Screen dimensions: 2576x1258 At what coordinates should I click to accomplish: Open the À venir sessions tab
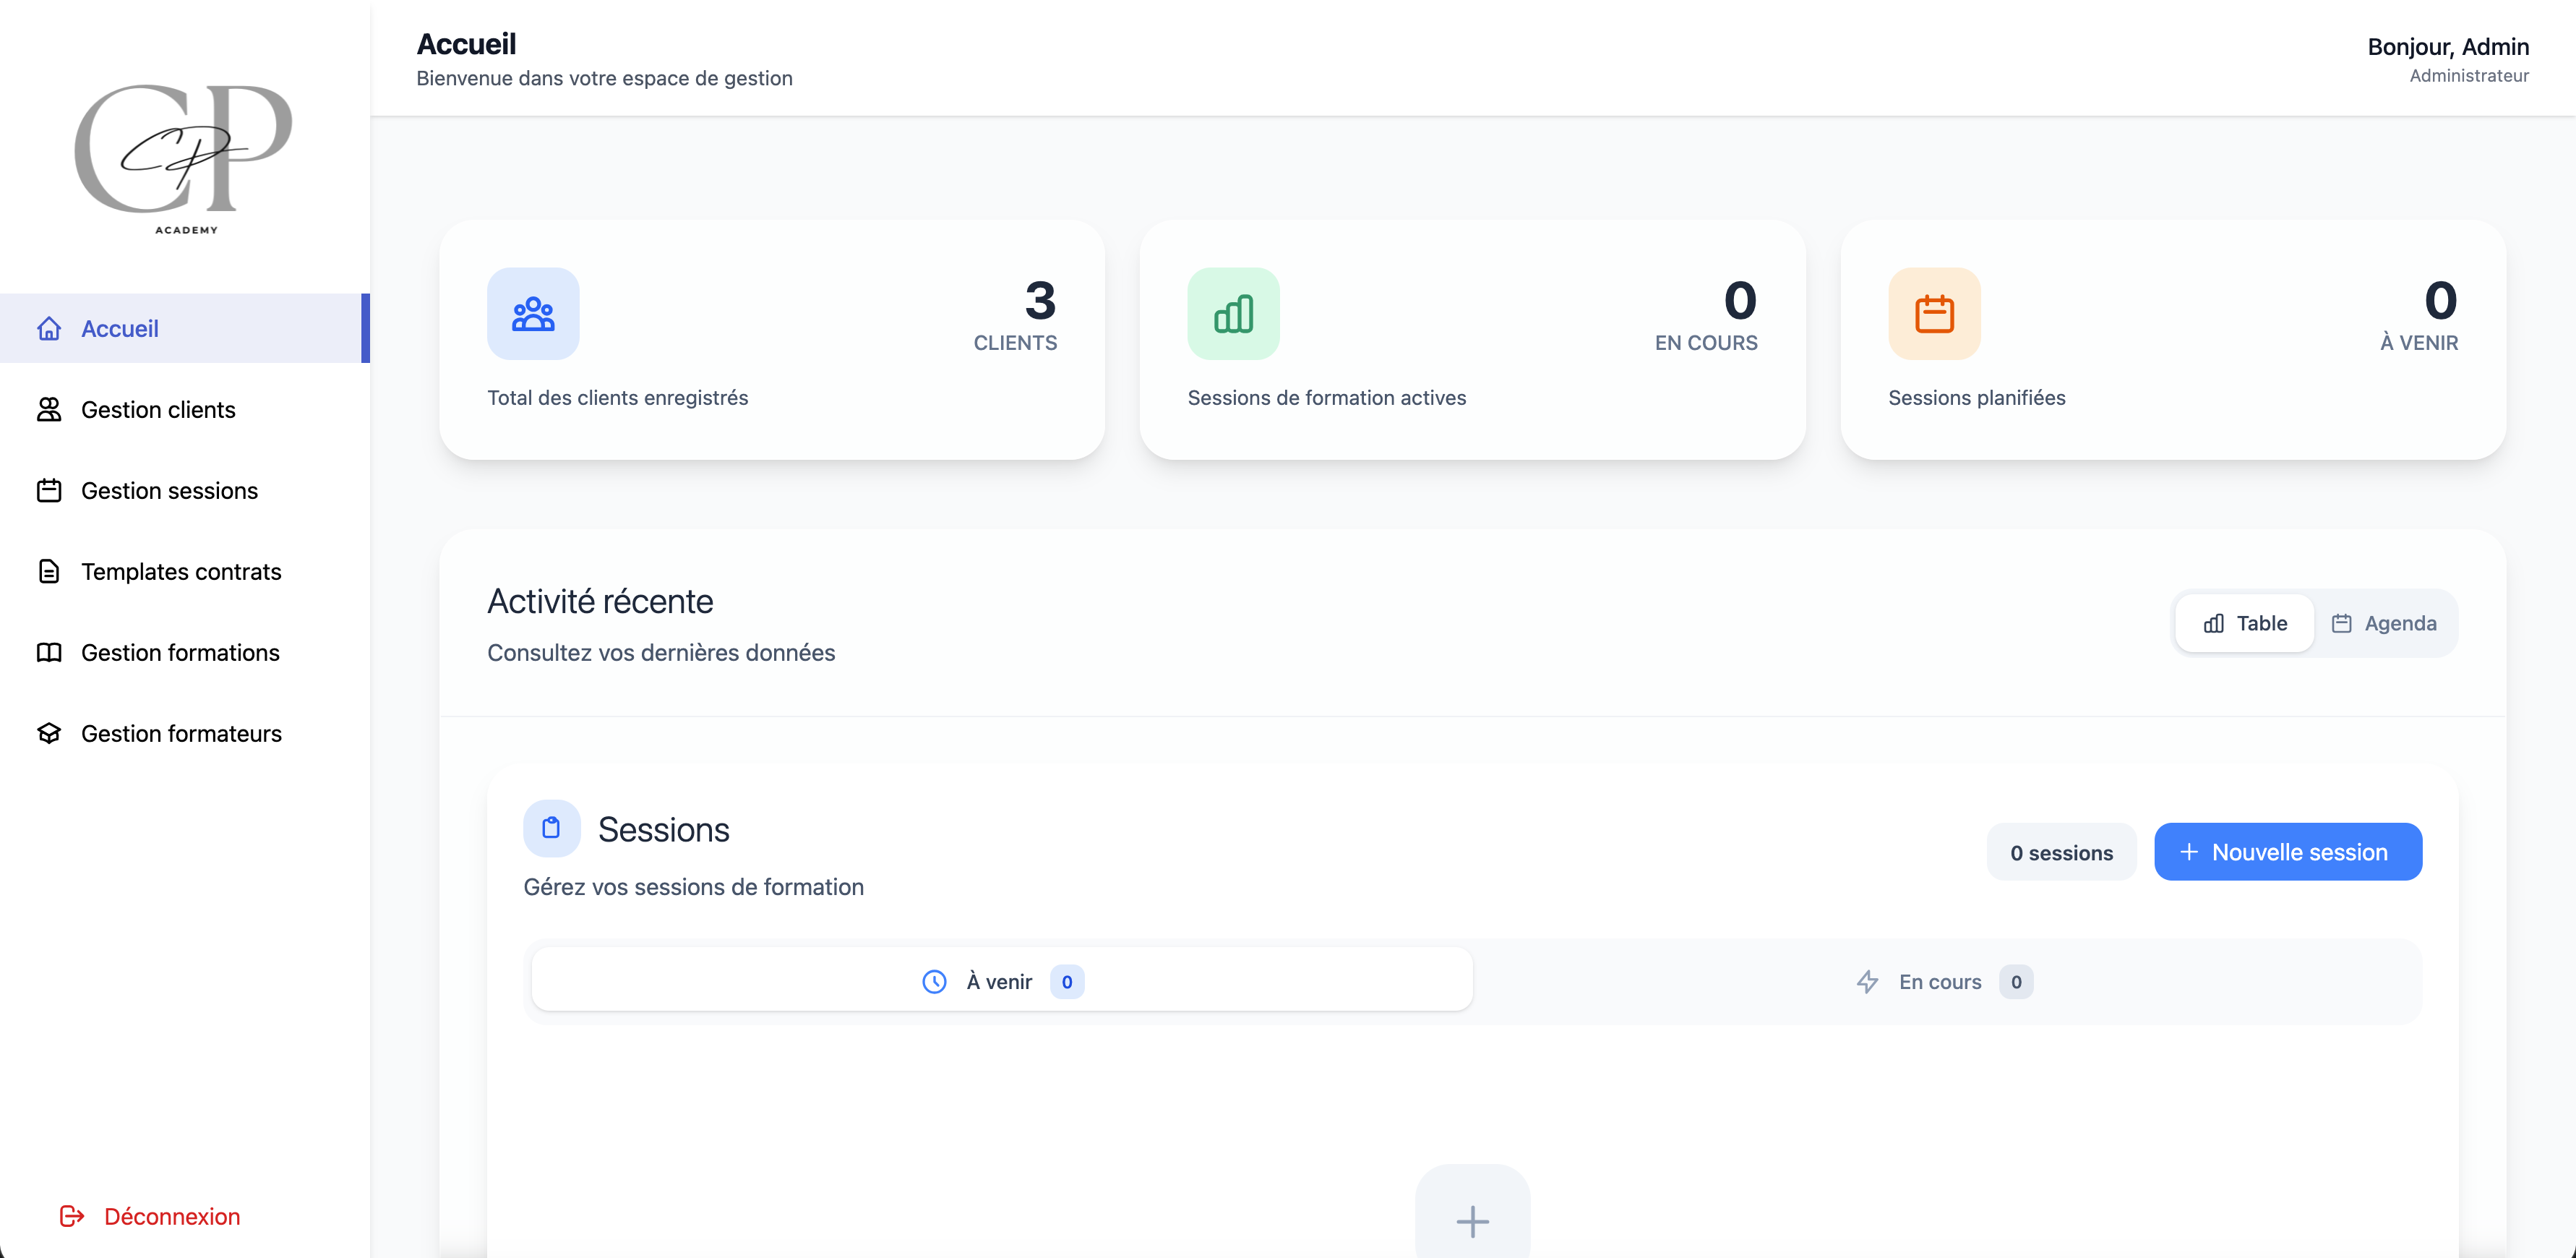click(1000, 981)
